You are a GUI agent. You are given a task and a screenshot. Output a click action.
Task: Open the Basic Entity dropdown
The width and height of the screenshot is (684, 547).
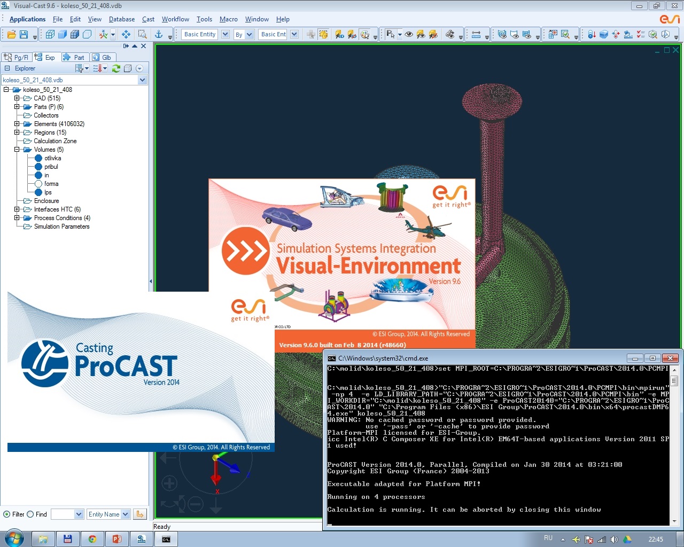tap(225, 34)
